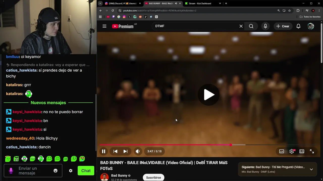Pause the video from the player controls

tap(103, 151)
